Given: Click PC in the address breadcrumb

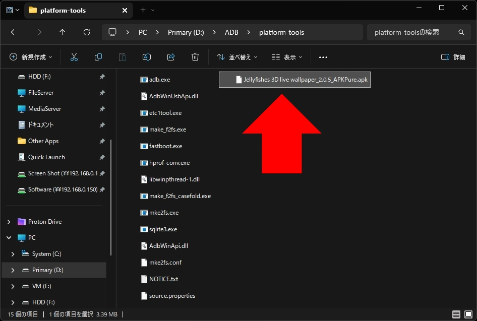Looking at the screenshot, I should point(143,32).
